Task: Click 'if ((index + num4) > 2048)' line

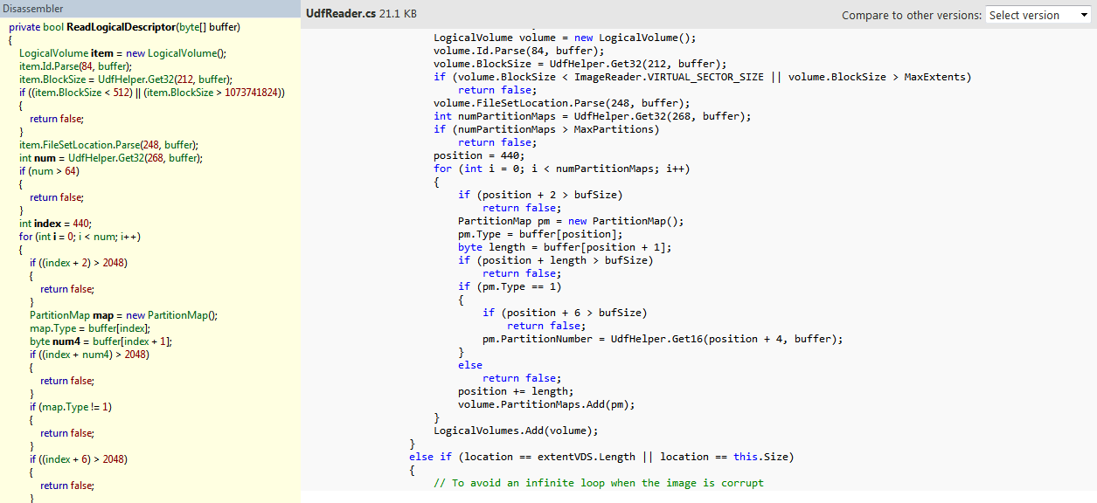Action: tap(89, 355)
